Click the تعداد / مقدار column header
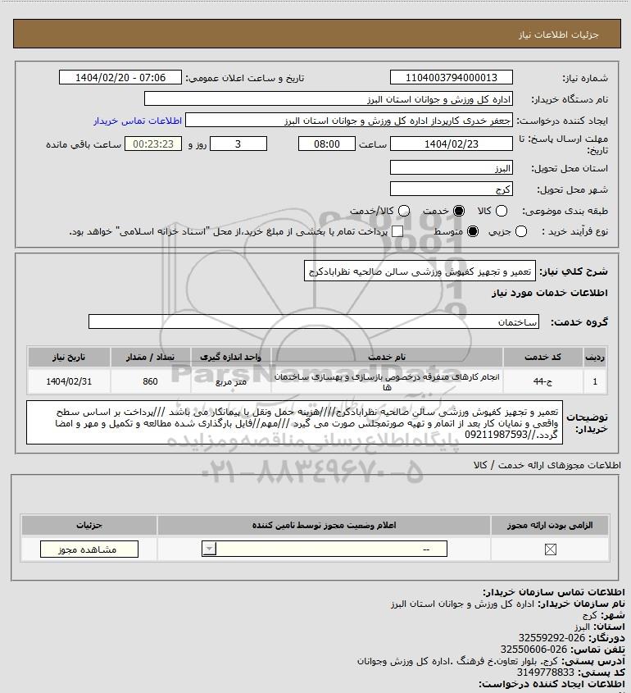 tap(150, 357)
